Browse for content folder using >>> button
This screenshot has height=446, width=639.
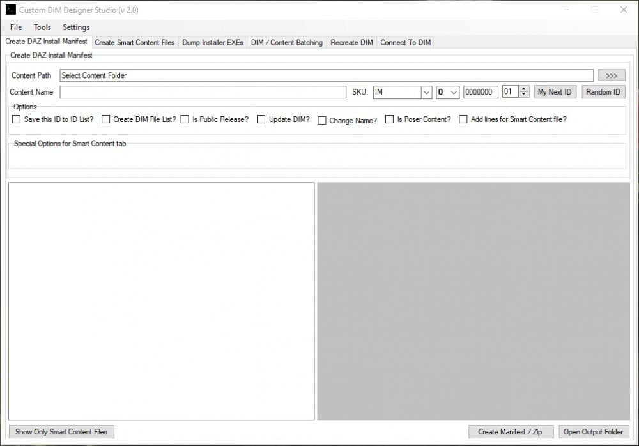(612, 75)
